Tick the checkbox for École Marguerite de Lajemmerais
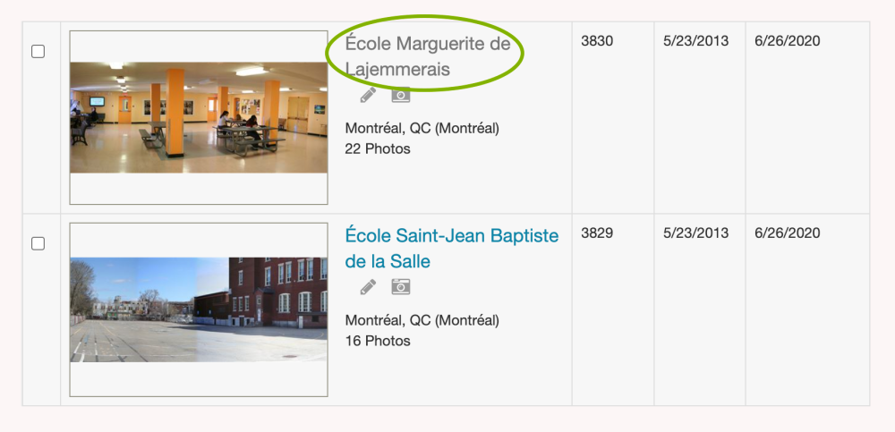Screen dimensions: 895x432 point(38,51)
